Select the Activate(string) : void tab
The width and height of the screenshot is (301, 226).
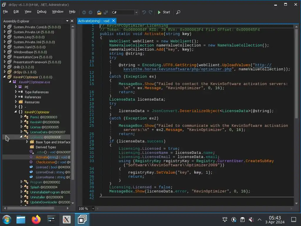tap(94, 21)
